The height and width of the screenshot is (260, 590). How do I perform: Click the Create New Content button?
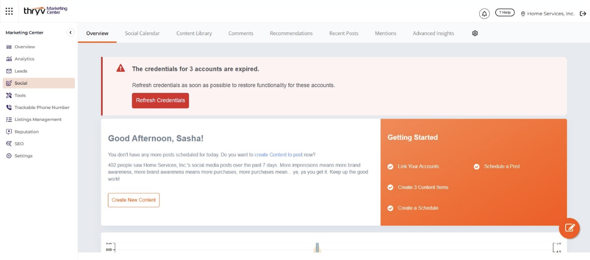click(x=134, y=200)
